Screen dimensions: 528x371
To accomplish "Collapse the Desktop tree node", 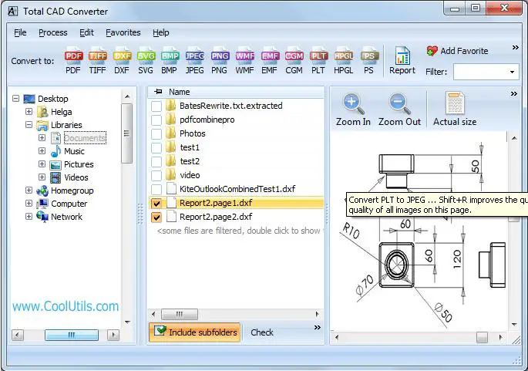I will pyautogui.click(x=16, y=99).
